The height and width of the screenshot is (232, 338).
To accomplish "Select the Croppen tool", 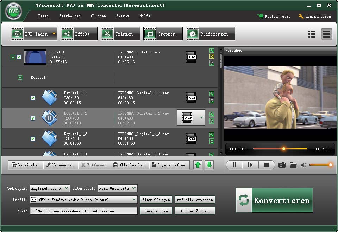I will click(162, 34).
